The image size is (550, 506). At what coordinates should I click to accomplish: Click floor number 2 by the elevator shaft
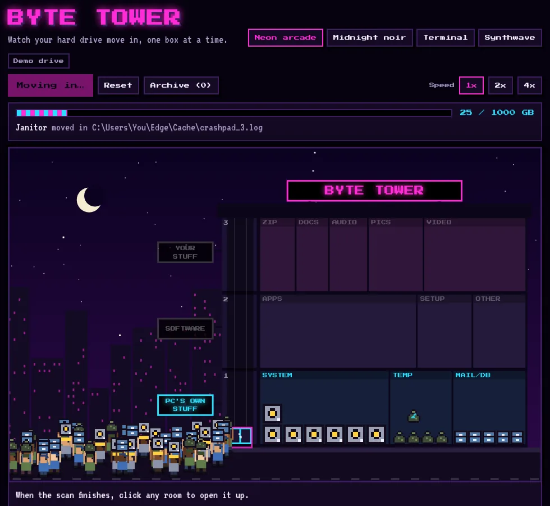pyautogui.click(x=226, y=299)
